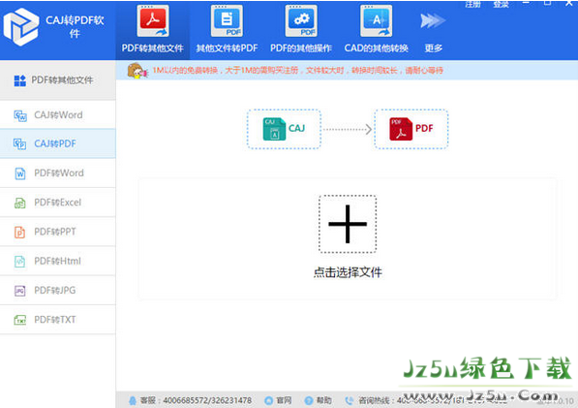Choose PDF转Excel conversion option
The height and width of the screenshot is (408, 578).
[x=58, y=203]
